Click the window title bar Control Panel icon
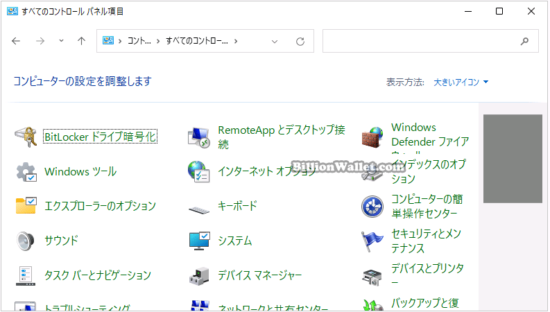Screen dimensions: 550x312 pos(12,11)
